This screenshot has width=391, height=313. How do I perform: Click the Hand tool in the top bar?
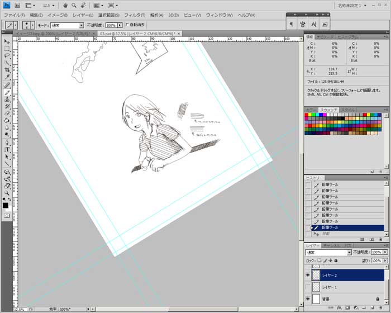[65, 5]
